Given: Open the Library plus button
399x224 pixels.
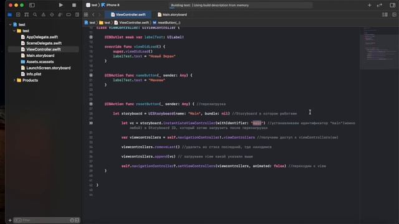Looking at the screenshot, I should tap(369, 5).
